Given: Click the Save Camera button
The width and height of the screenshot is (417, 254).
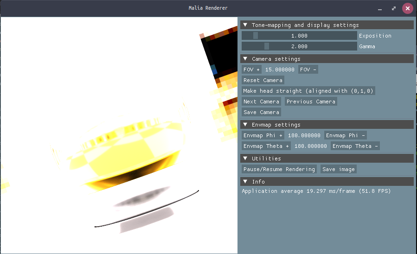Looking at the screenshot, I should (x=261, y=112).
